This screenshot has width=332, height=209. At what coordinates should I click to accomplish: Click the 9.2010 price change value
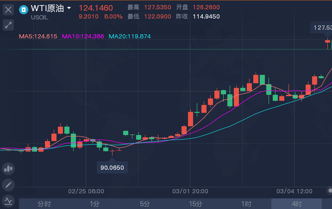click(88, 17)
